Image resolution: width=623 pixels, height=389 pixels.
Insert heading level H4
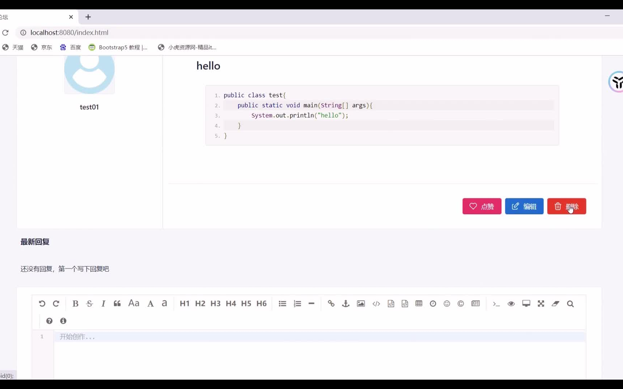click(x=231, y=304)
